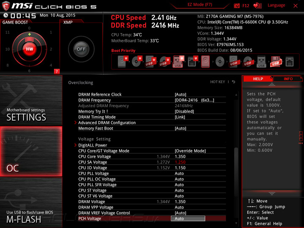Viewport: 304px width, 228px height.
Task: Select the highlighted USB floppy boot icon
Action: coord(276,62)
